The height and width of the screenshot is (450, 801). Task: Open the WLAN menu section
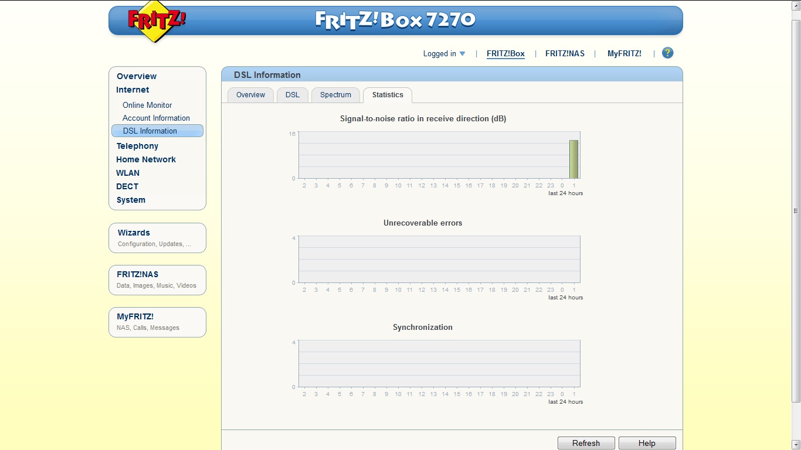tap(128, 173)
